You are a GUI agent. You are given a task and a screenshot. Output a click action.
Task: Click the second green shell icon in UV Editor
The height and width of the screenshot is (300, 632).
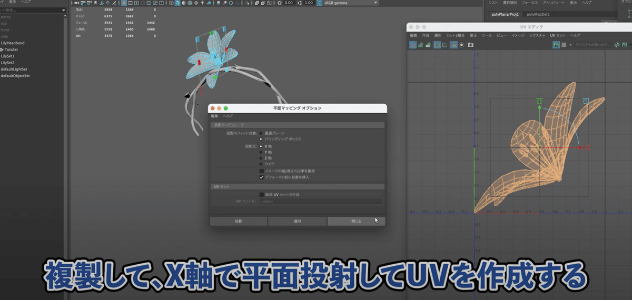coord(420,45)
